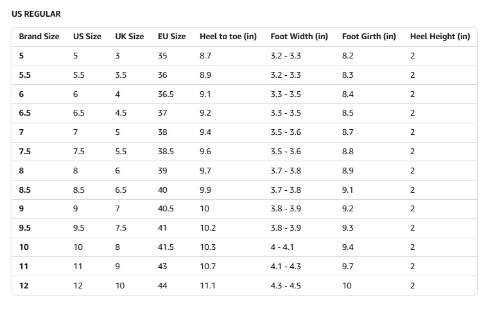
Task: Click EU size 36.5 cell
Action: [166, 94]
